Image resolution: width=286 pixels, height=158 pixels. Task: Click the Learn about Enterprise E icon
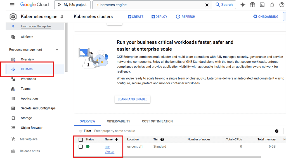(x=13, y=27)
